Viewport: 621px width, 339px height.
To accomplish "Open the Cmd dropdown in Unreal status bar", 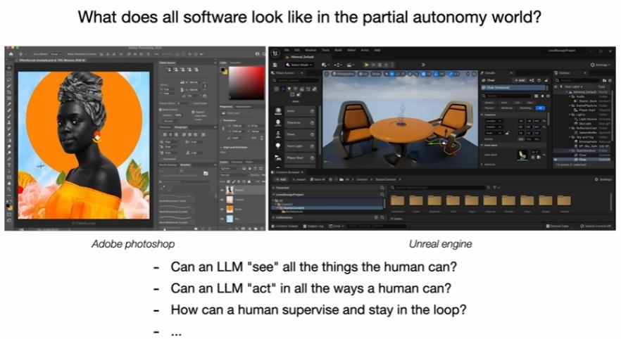I will [x=336, y=226].
